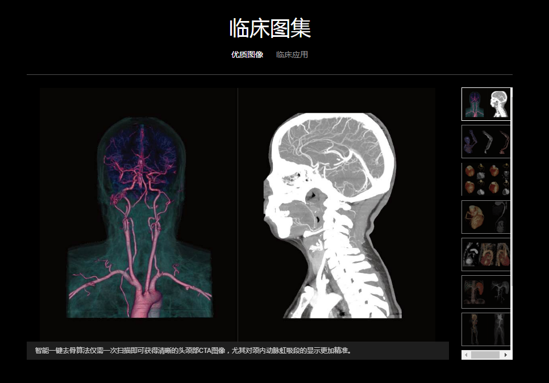Open the abdominal vessel thumbnail
The height and width of the screenshot is (383, 549).
click(x=486, y=292)
